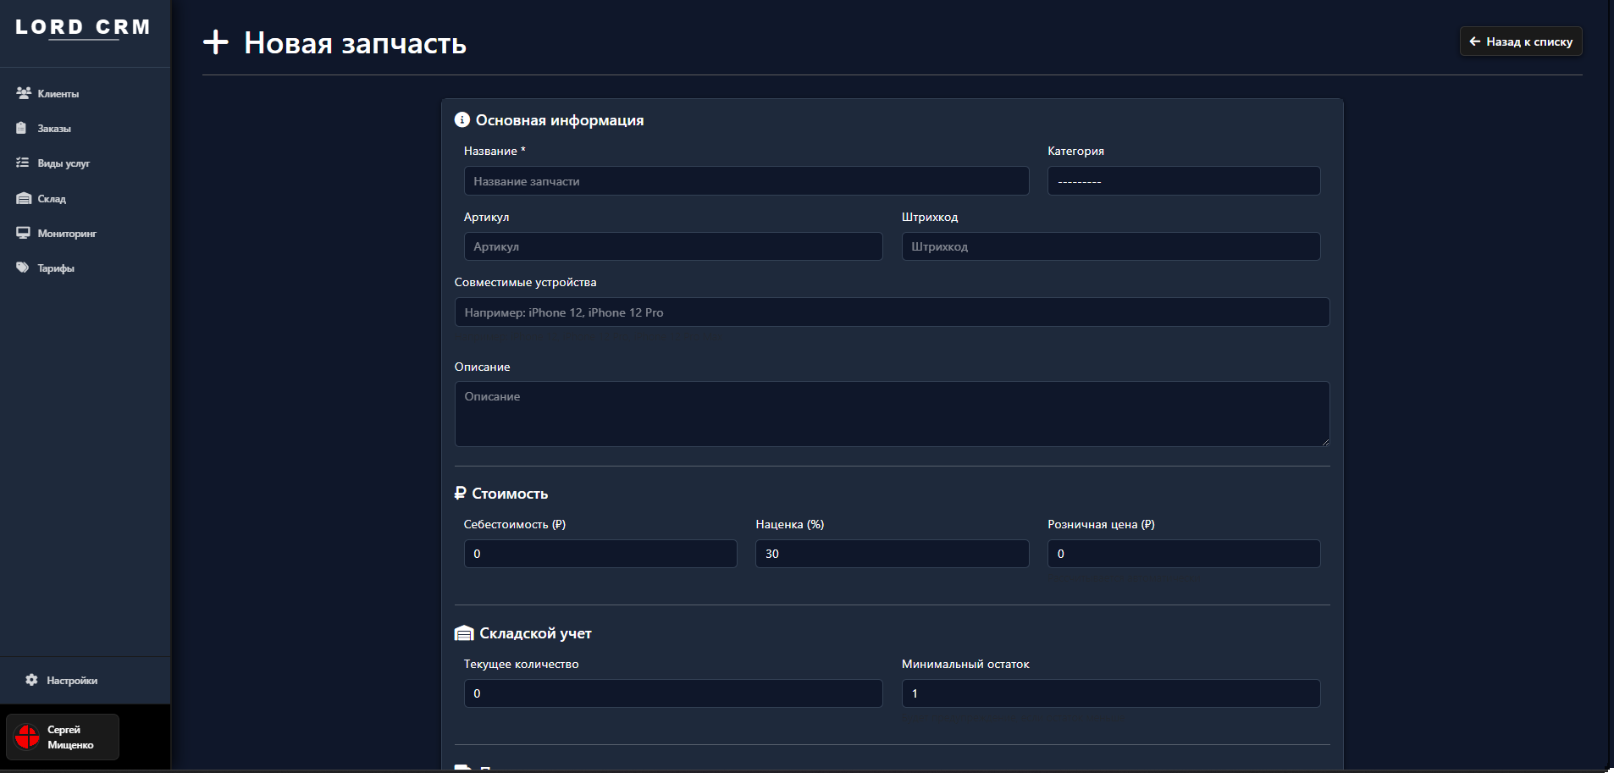Open the Настройки menu item
Viewport: 1614px width, 773px height.
click(72, 681)
